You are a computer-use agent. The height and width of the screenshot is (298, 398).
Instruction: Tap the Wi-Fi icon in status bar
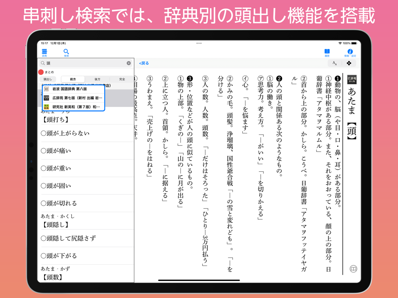pyautogui.click(x=340, y=43)
